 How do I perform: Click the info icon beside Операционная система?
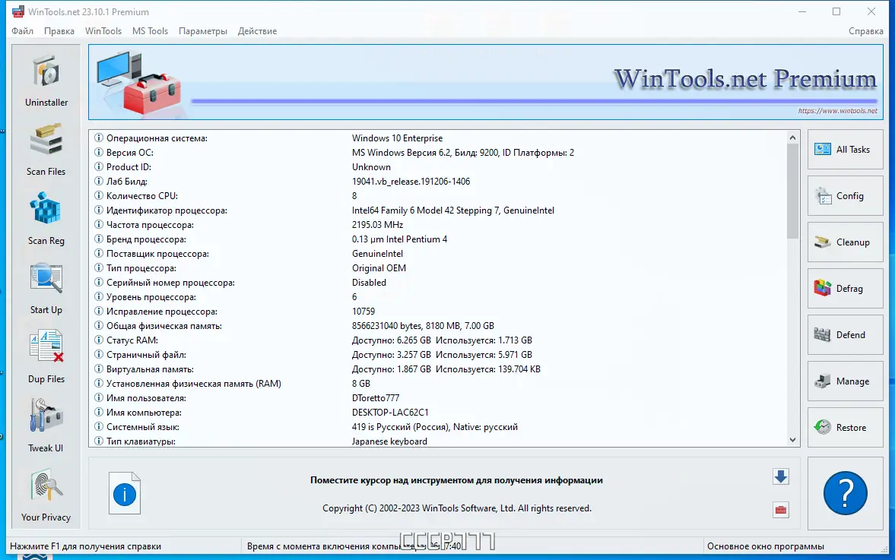point(99,138)
